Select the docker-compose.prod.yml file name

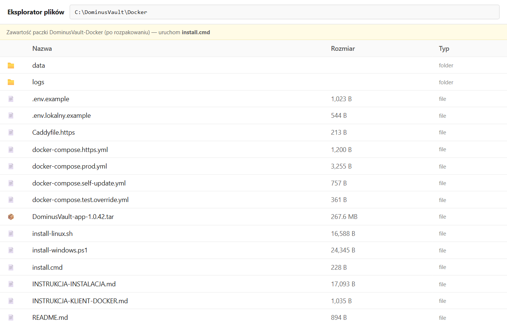[70, 166]
